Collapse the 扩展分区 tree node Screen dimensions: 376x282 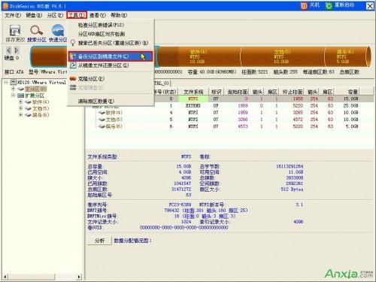point(14,96)
